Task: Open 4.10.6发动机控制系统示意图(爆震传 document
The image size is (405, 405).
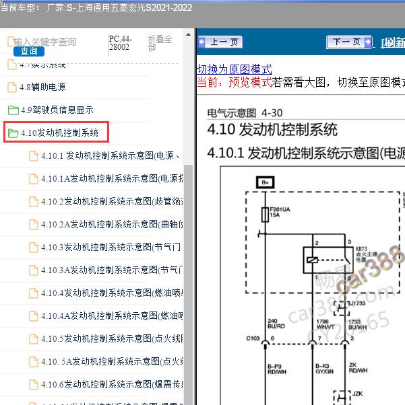Action: tap(112, 384)
